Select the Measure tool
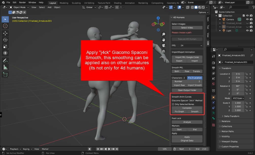This screenshot has height=155, width=255. coord(5,67)
